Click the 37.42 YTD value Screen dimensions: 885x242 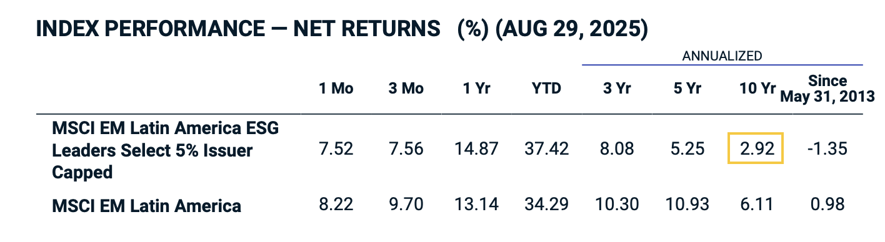(546, 149)
